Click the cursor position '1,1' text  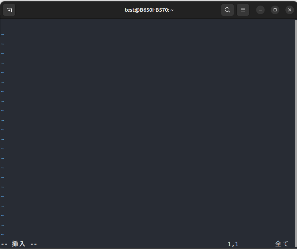[233, 244]
